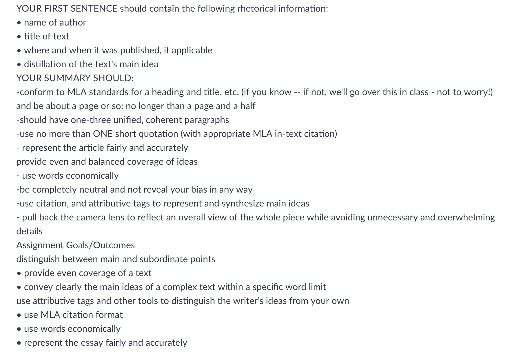Click 'and be about a page or so' line
This screenshot has height=355, width=514.
pyautogui.click(x=136, y=106)
